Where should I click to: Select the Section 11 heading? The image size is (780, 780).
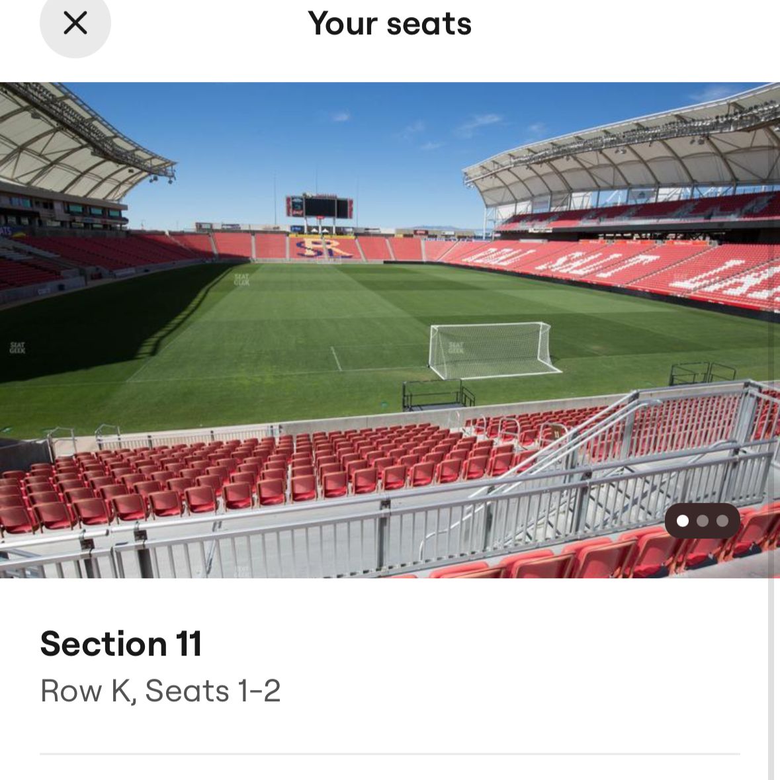pyautogui.click(x=121, y=644)
